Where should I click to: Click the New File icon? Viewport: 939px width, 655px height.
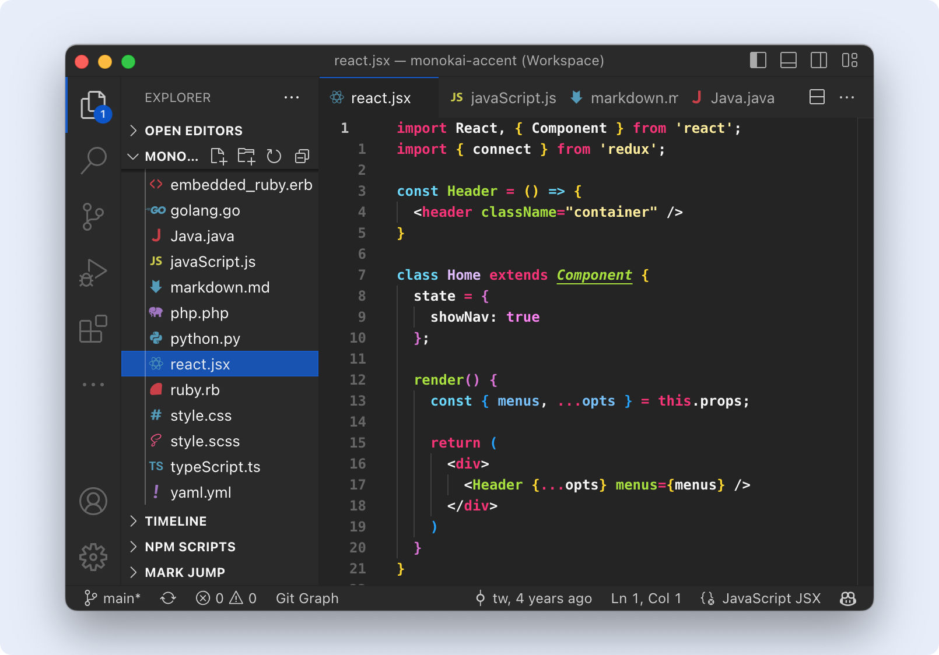tap(219, 156)
